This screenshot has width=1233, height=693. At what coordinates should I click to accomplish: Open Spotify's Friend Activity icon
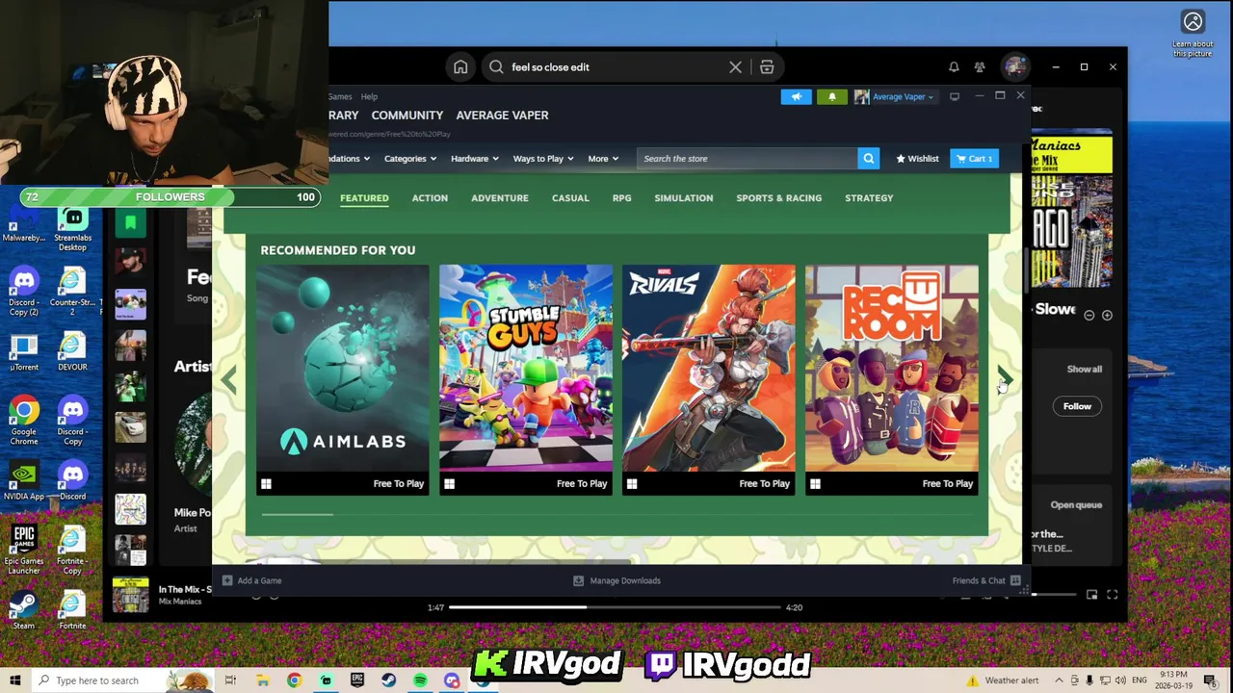(x=980, y=67)
